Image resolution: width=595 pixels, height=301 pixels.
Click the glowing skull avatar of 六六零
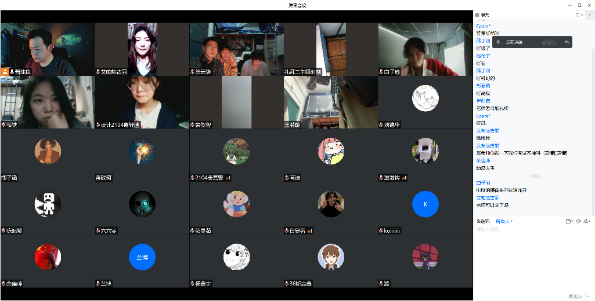click(x=142, y=204)
